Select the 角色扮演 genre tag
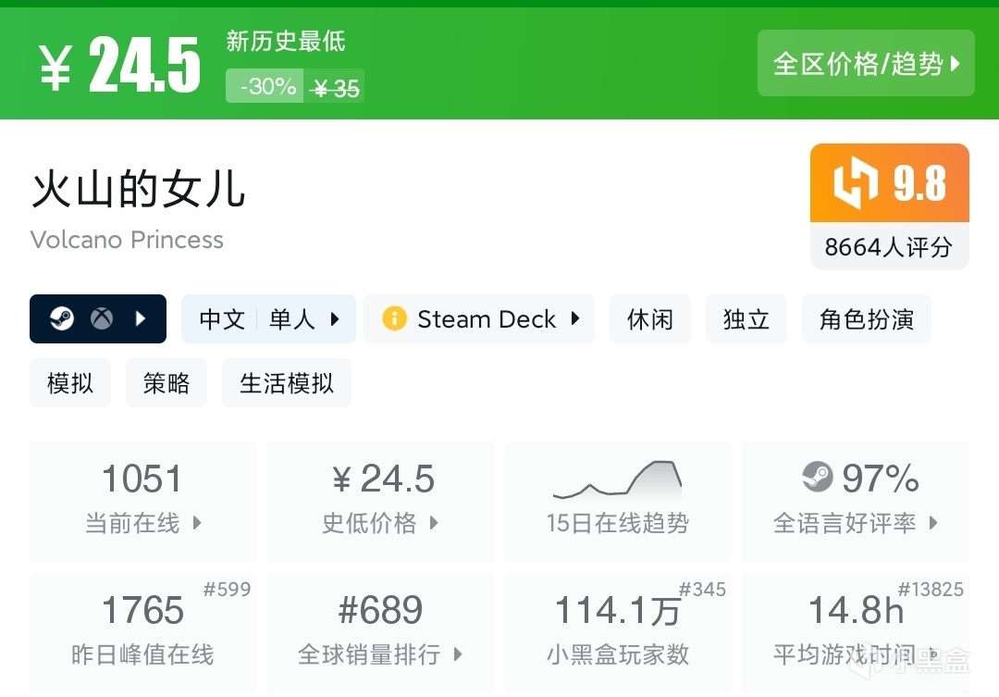The image size is (999, 697). click(866, 319)
